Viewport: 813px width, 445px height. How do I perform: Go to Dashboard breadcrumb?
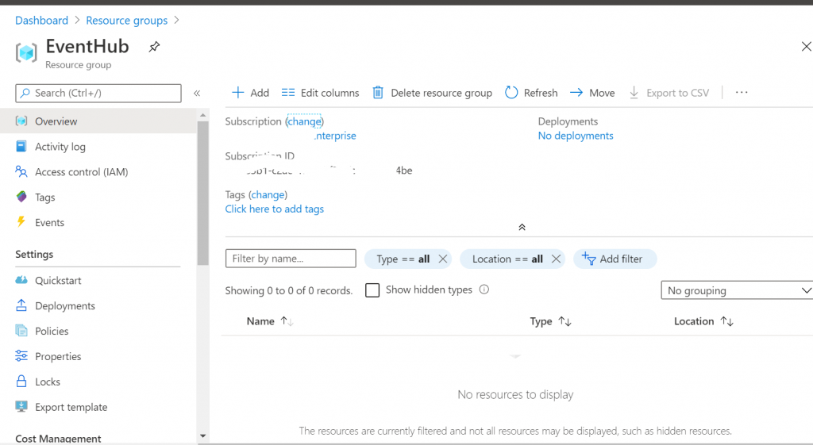point(41,20)
